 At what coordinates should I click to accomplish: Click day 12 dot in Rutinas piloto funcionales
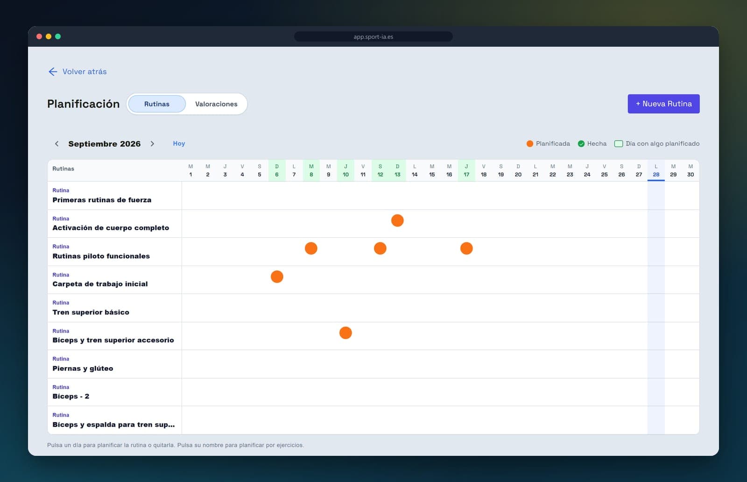pyautogui.click(x=380, y=248)
